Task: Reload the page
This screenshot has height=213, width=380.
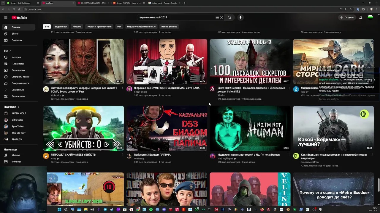Action: click(x=14, y=9)
